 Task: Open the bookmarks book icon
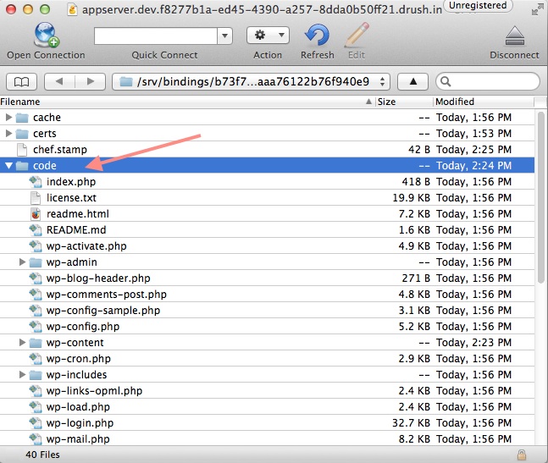tap(21, 82)
